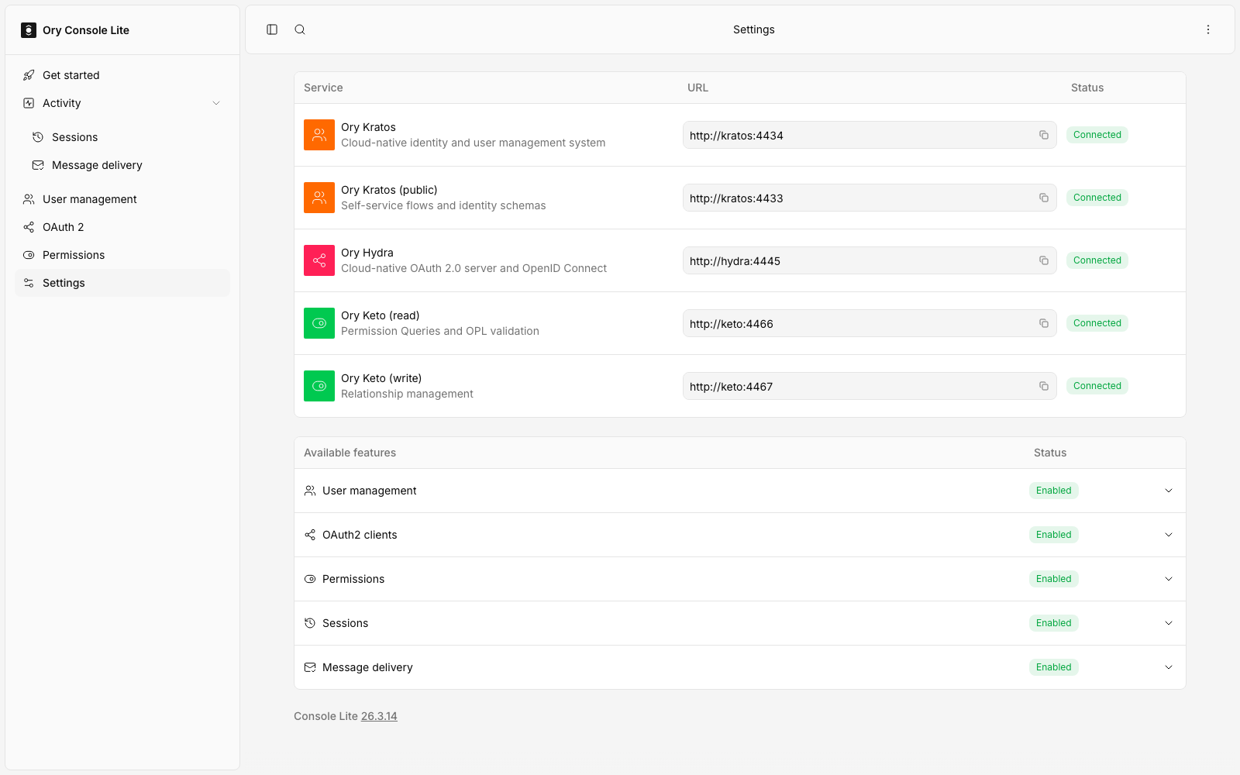Open the vertical three-dot options menu
Screen dimensions: 1240x775
[x=1208, y=29]
